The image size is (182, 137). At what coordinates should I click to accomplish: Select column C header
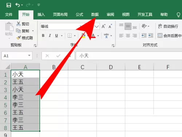click(83, 67)
